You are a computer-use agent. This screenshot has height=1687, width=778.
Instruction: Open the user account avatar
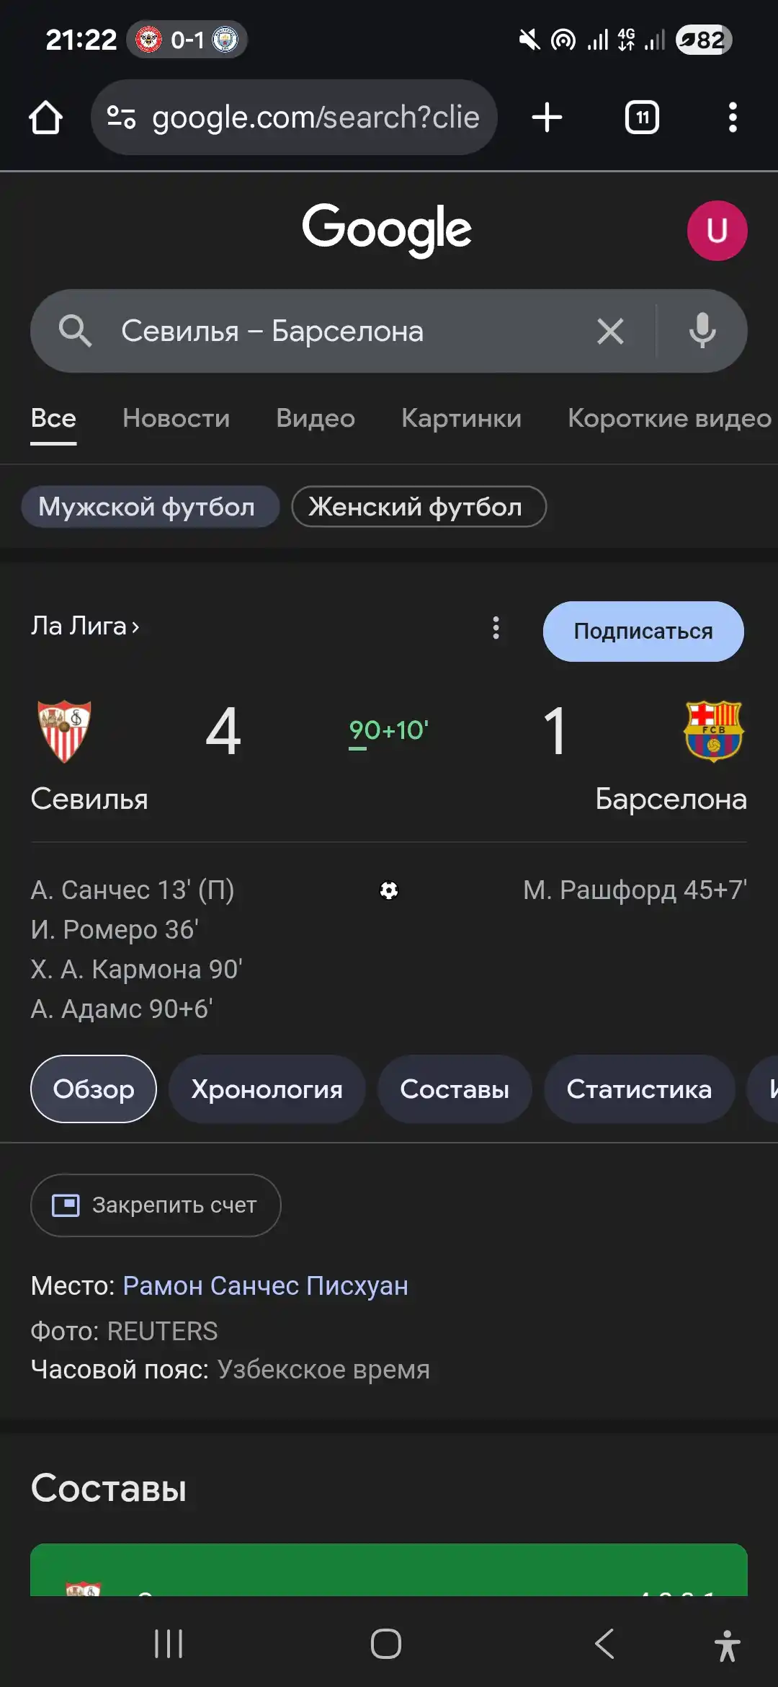(x=717, y=231)
